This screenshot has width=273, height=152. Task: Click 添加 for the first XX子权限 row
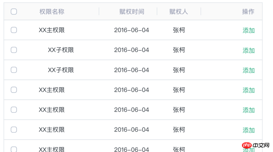[x=248, y=50]
